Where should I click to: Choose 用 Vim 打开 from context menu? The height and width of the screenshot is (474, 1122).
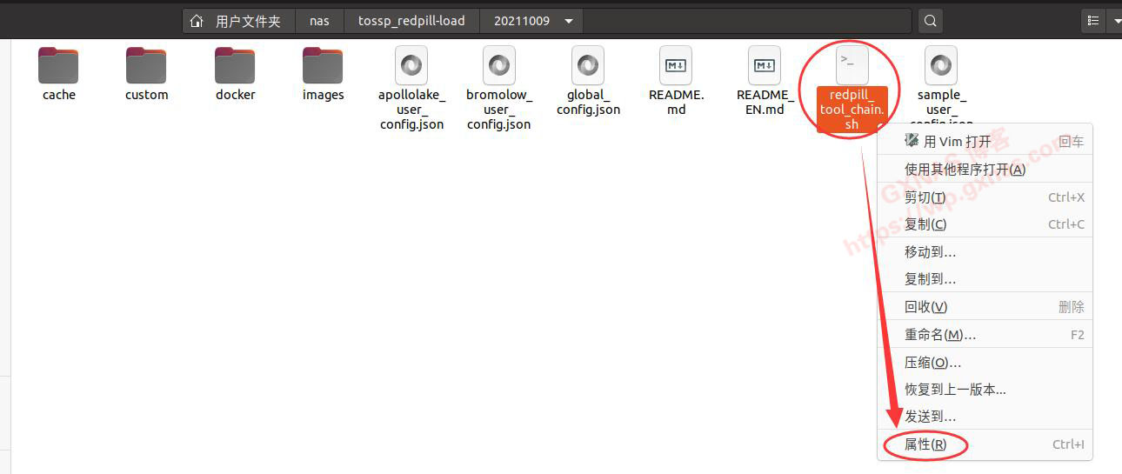tap(985, 142)
